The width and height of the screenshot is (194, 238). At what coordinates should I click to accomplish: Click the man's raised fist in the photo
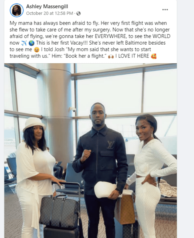coord(86,156)
